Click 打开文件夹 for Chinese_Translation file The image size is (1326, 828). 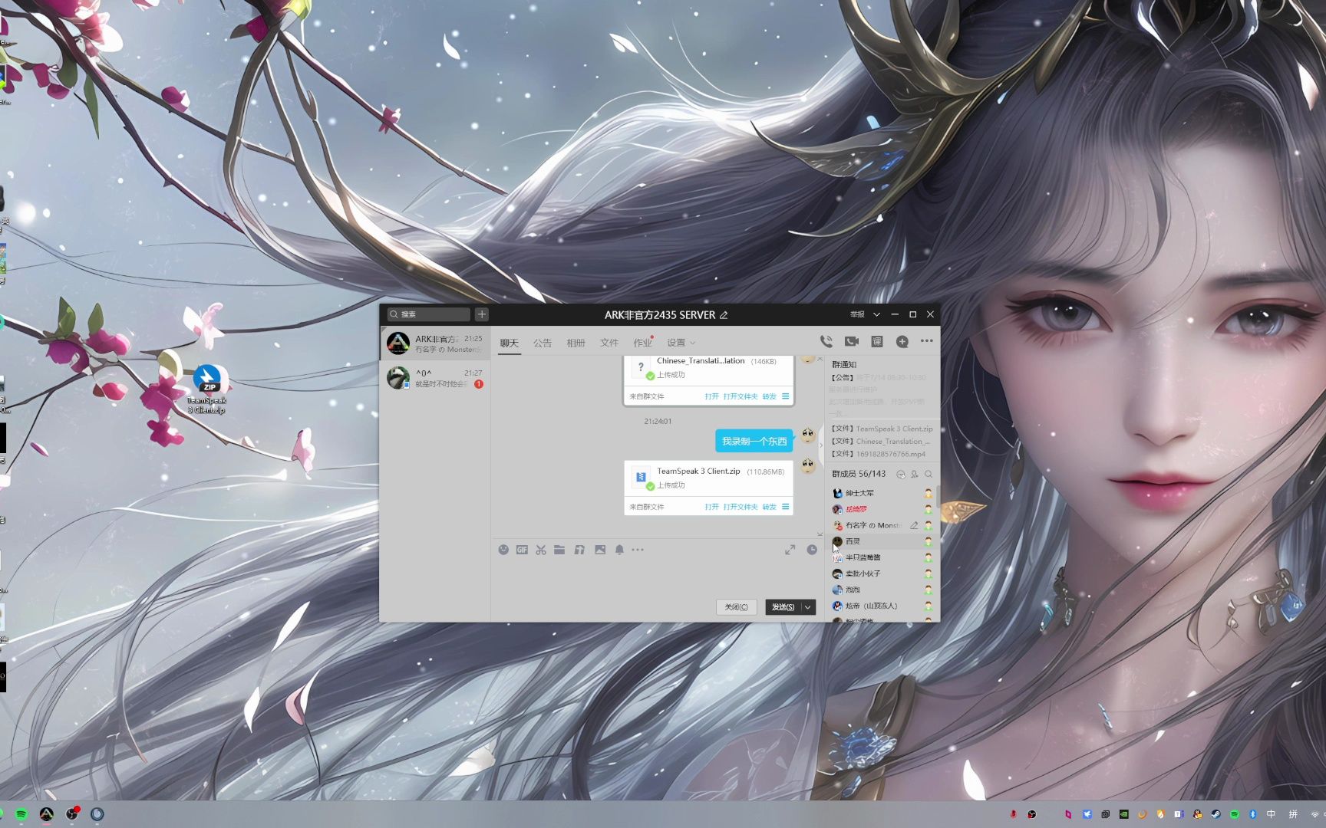[740, 396]
